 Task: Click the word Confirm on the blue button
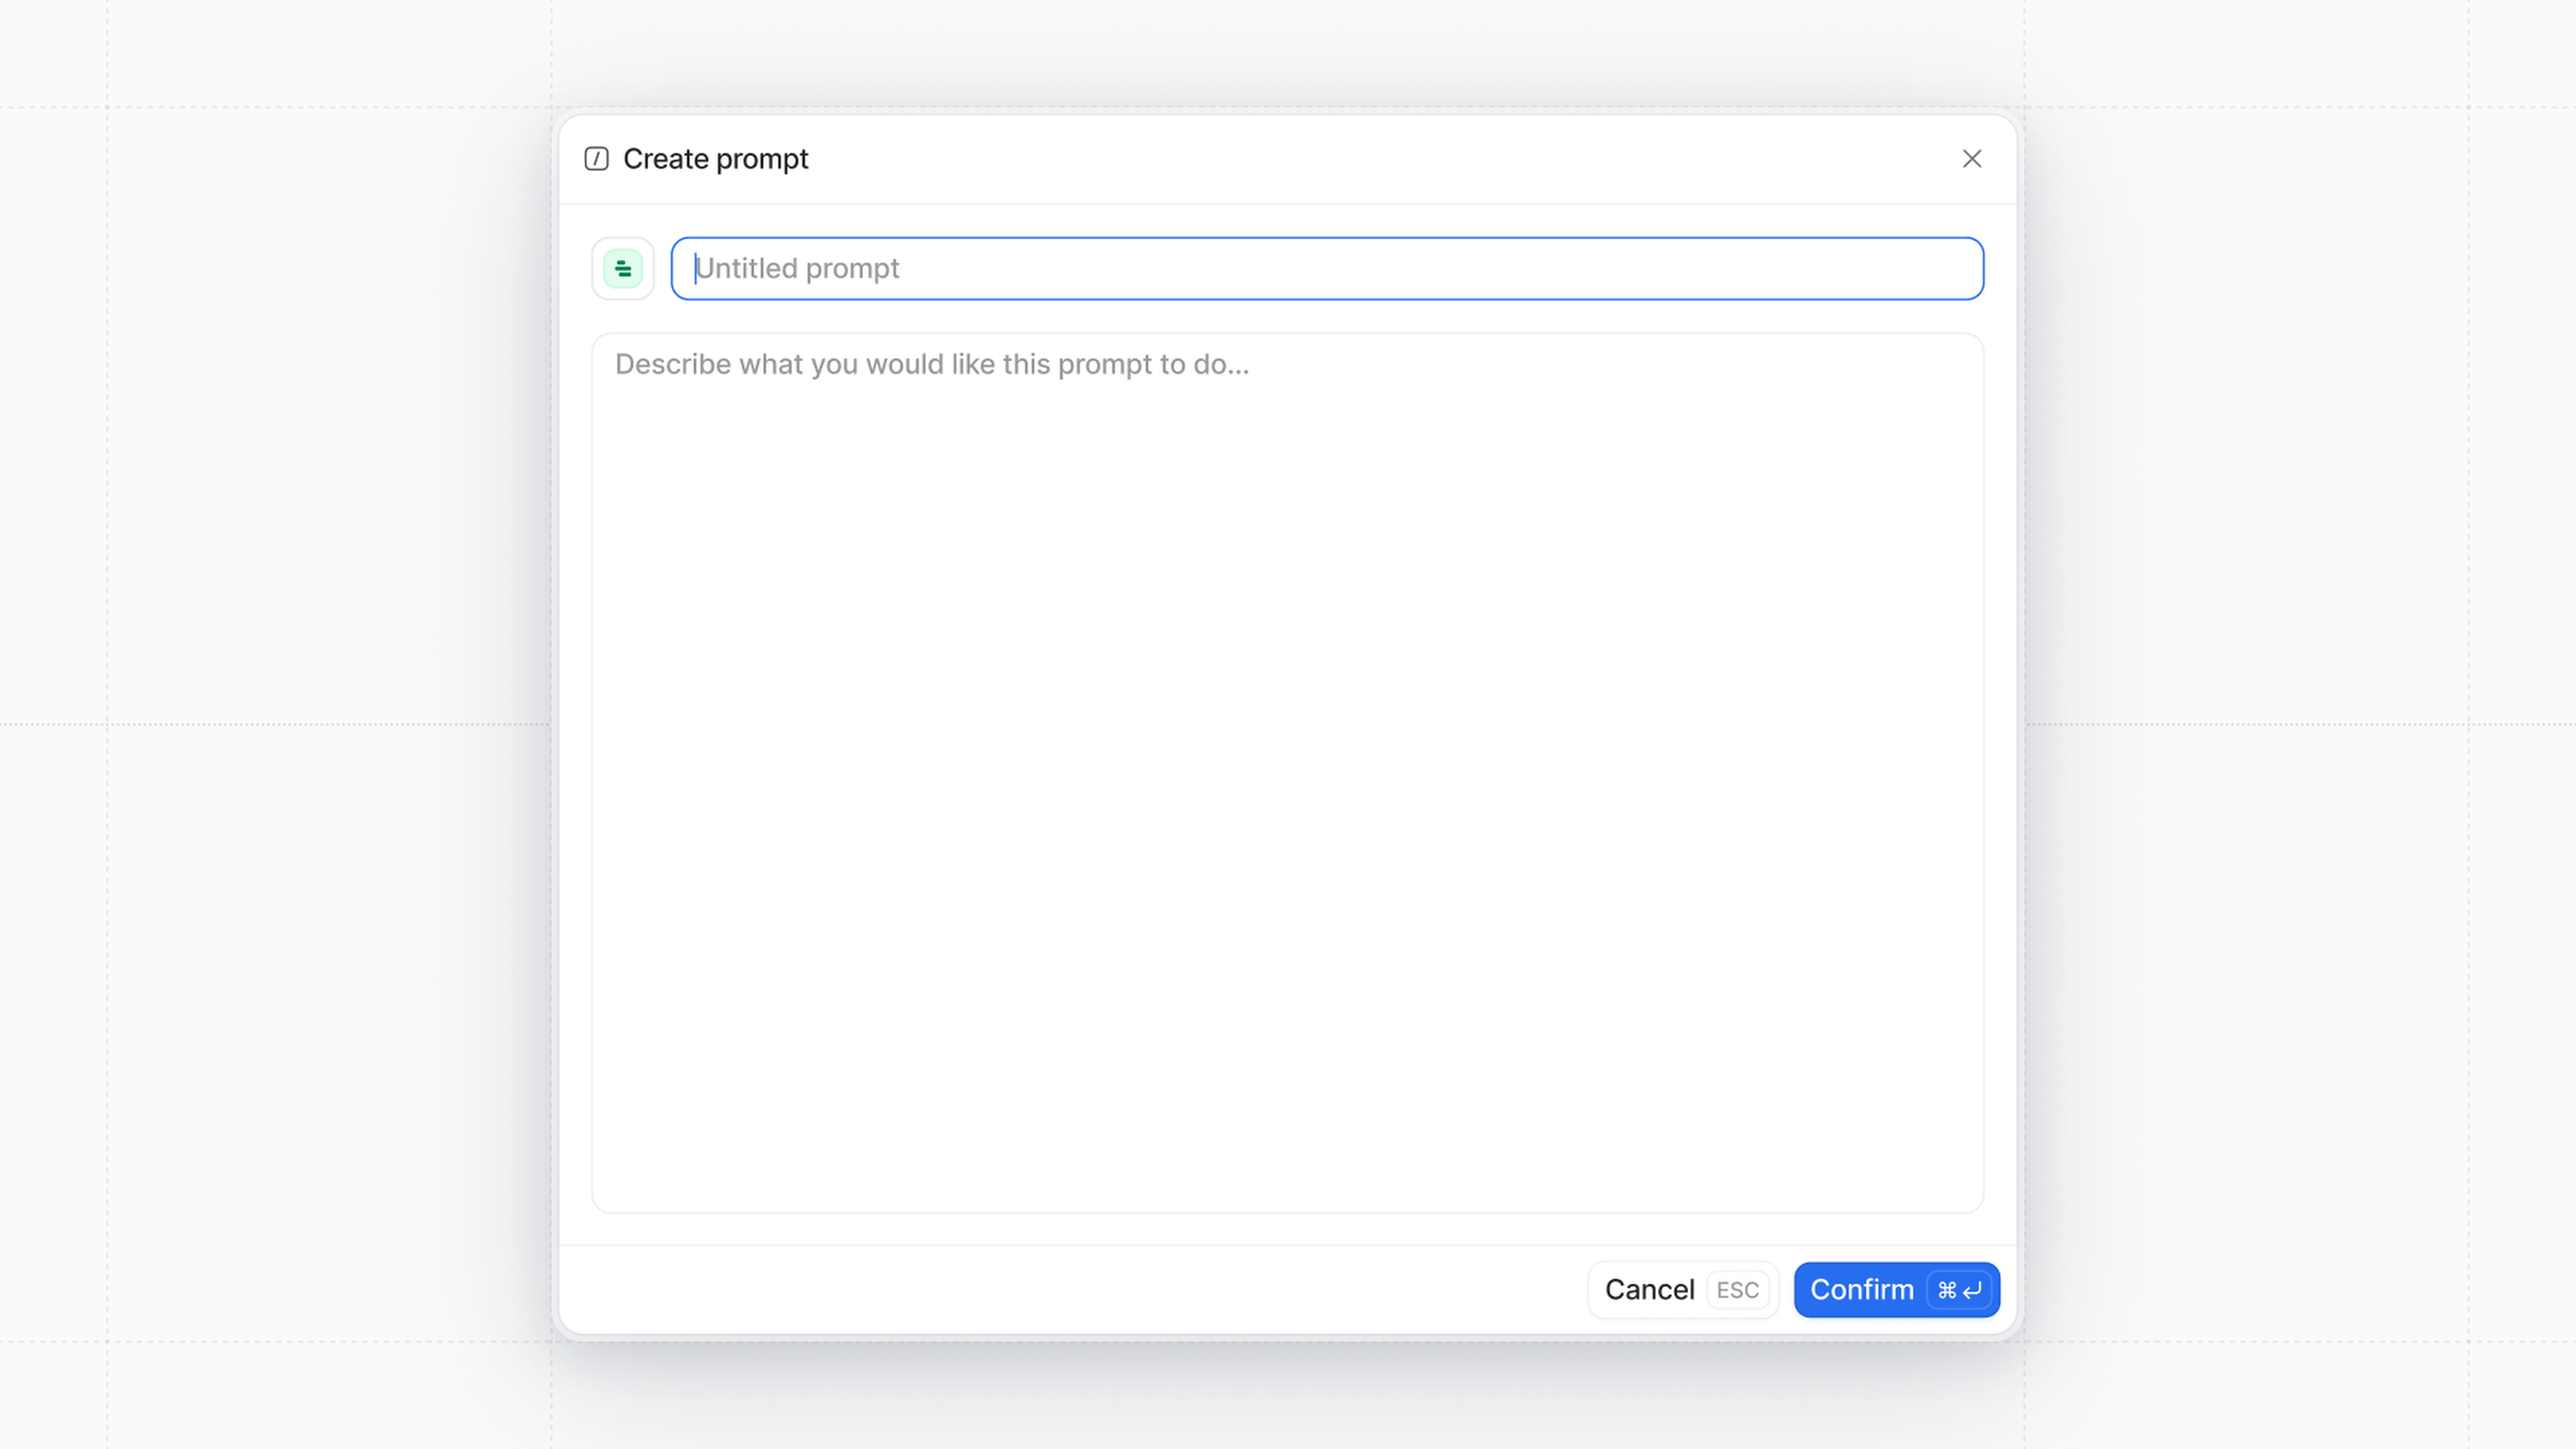[x=1861, y=1290]
